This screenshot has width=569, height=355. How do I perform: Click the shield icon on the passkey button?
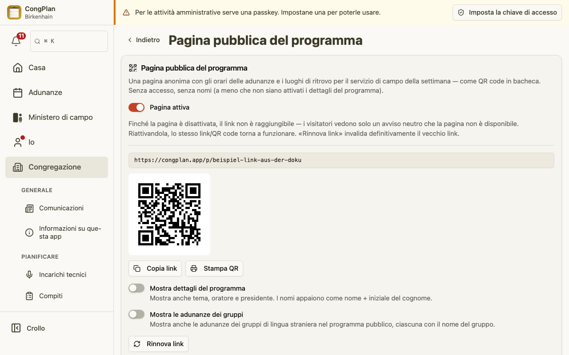pos(461,12)
